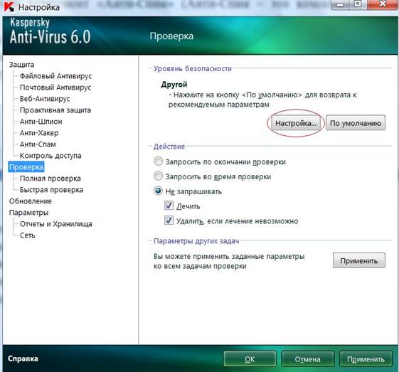Screen dimensions: 399x372
Task: Select Быстрая проверка subsection
Action: (51, 190)
